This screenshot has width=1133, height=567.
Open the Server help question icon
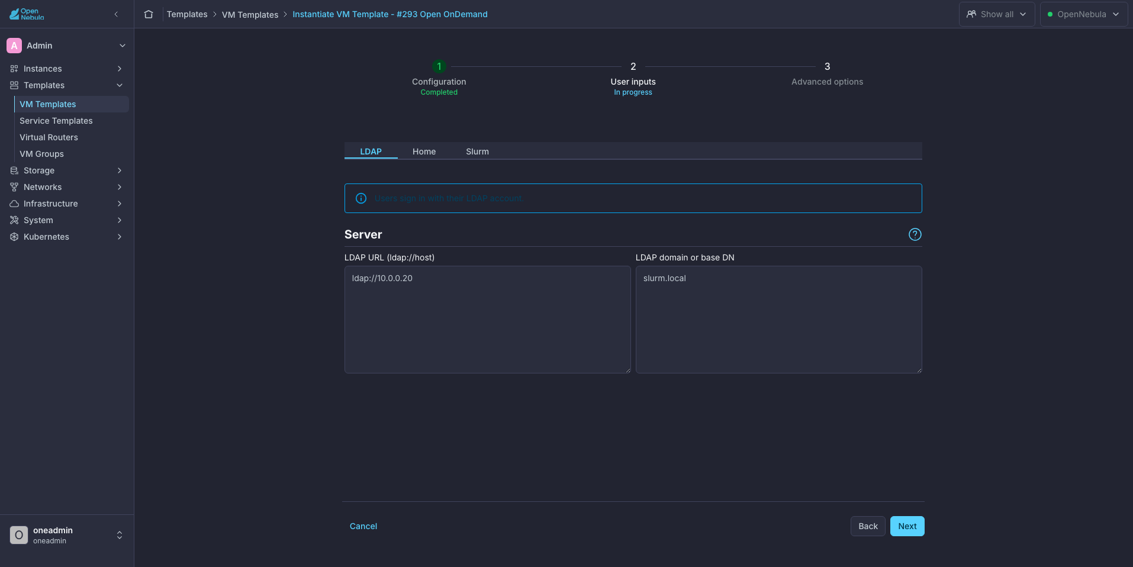(915, 234)
